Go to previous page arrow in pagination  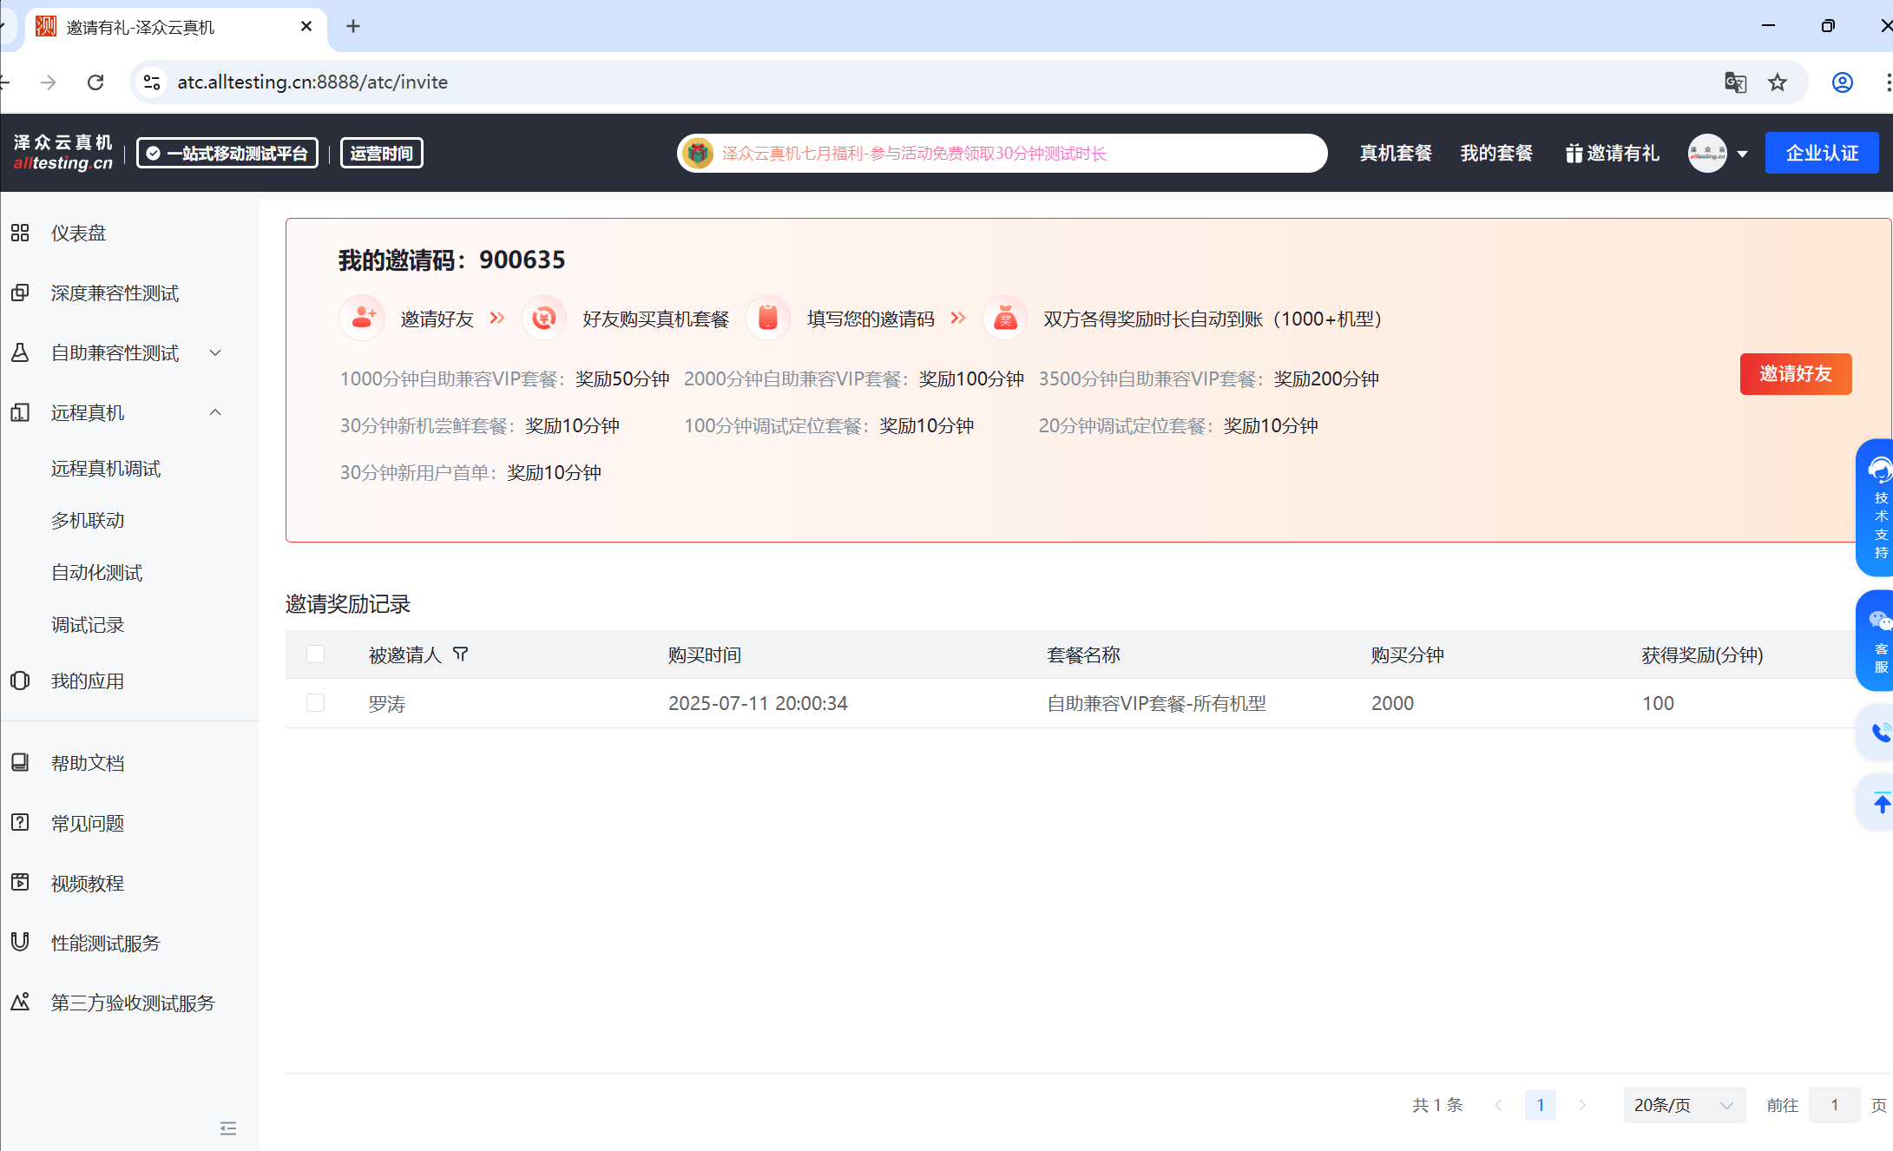[1499, 1105]
